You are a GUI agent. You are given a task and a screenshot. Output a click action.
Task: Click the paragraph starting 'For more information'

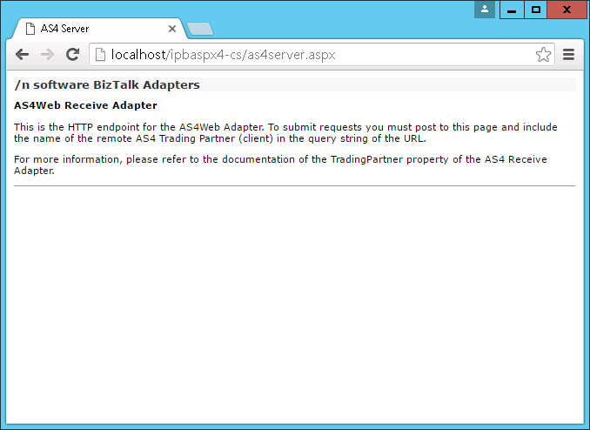280,165
